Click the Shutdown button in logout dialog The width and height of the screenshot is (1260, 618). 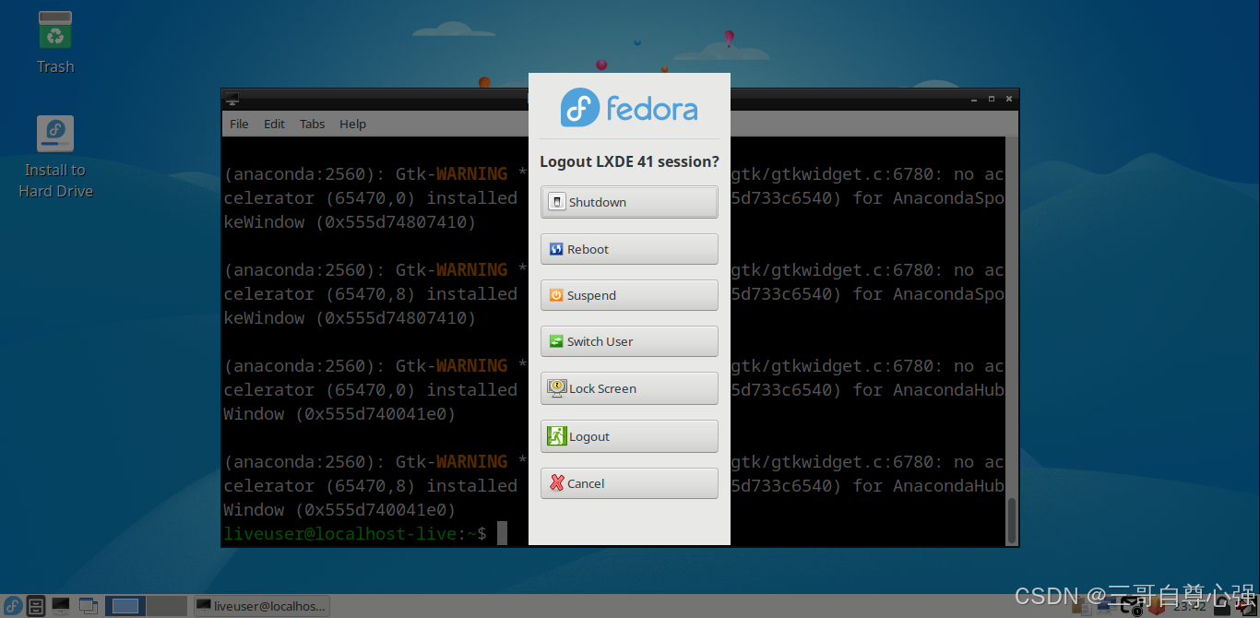pyautogui.click(x=629, y=202)
